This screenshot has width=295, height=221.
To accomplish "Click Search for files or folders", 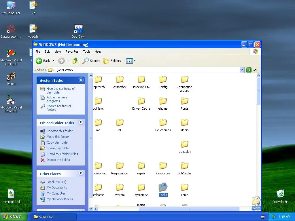I will point(59,108).
